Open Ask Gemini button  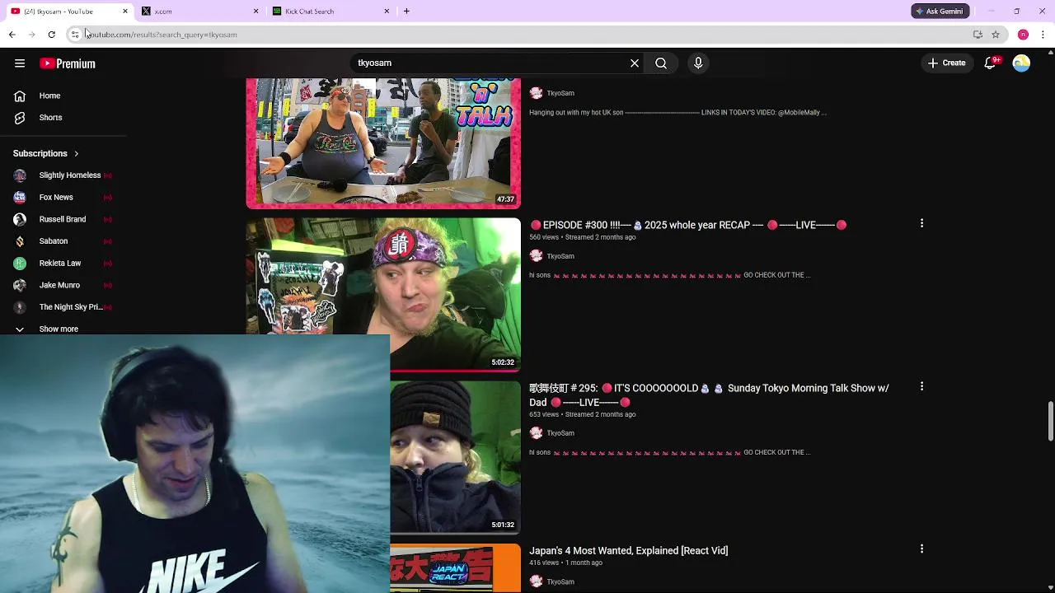tap(940, 12)
